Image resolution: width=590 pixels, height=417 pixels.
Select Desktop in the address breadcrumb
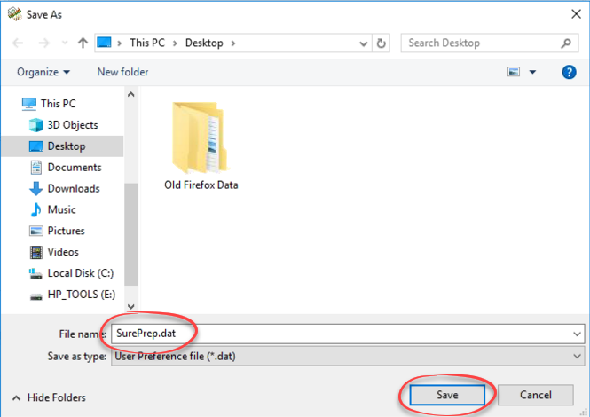(x=204, y=43)
